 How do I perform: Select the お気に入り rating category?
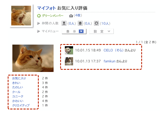[x=19, y=78]
